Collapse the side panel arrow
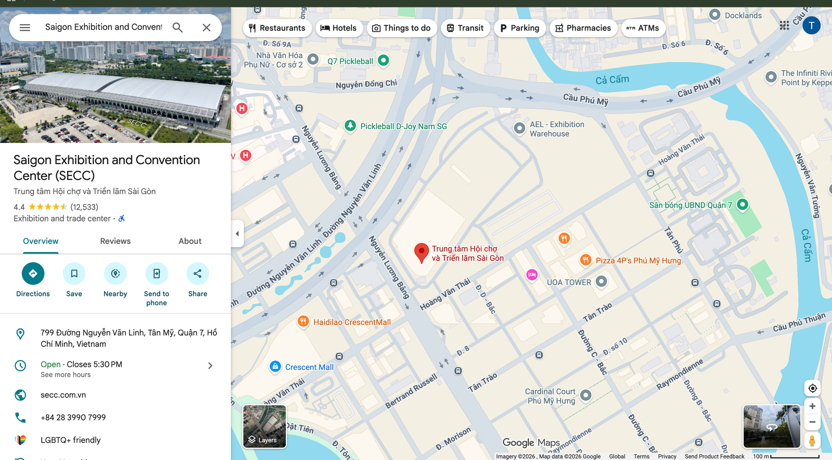832x460 pixels. (237, 234)
